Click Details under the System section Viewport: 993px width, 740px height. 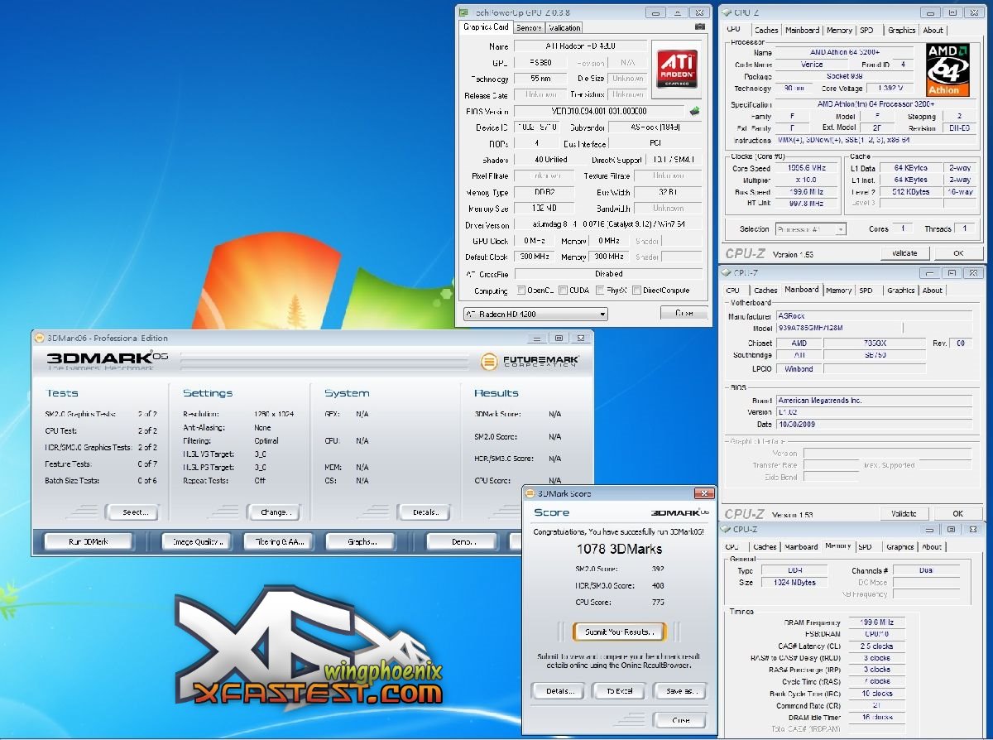click(425, 512)
